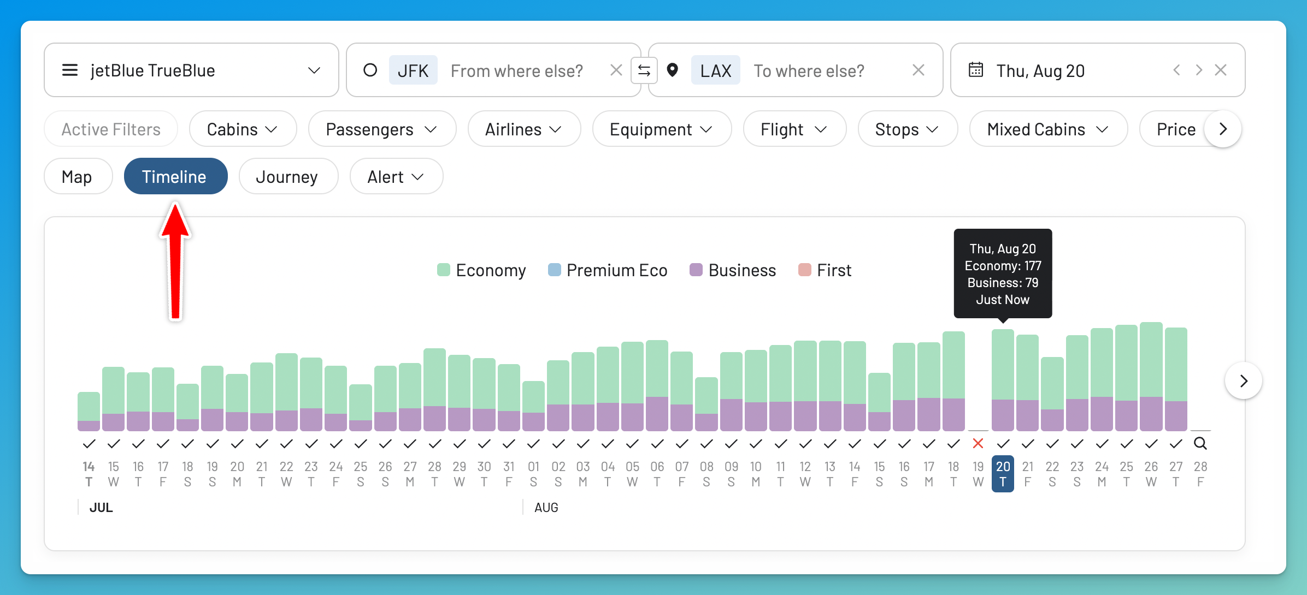Open the Equipment filter dropdown

[x=662, y=129]
